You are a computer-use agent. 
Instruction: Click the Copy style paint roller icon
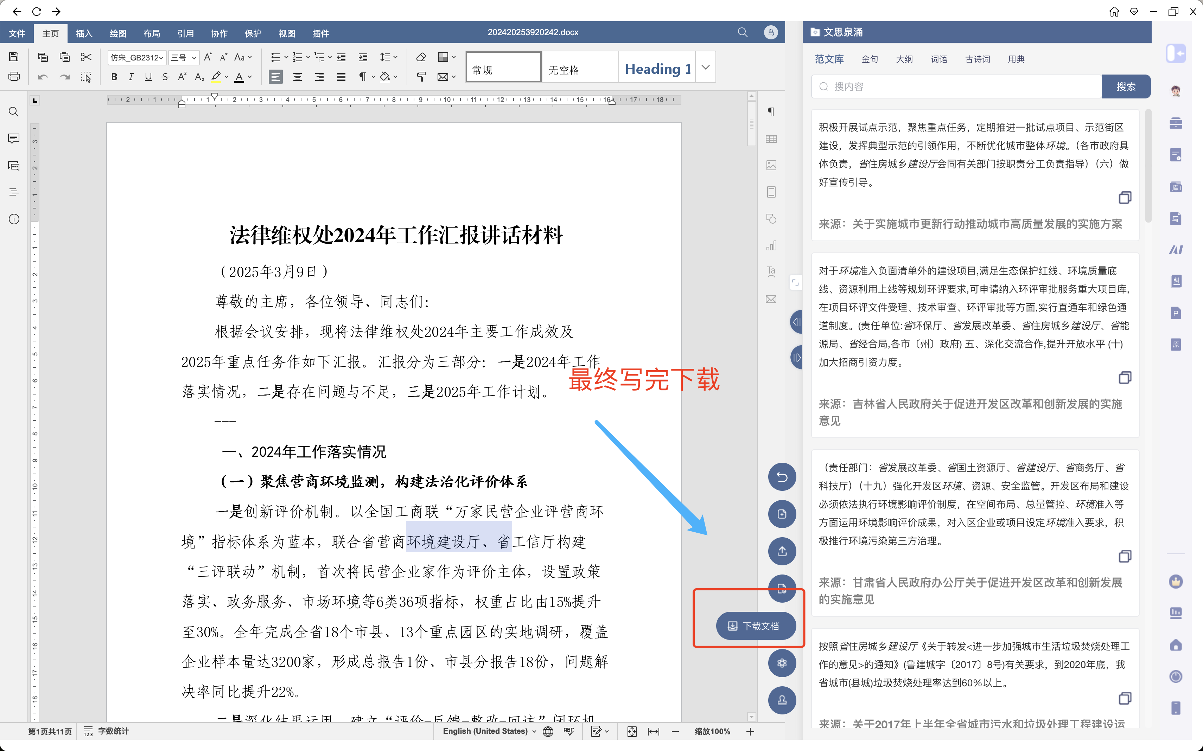coord(421,77)
